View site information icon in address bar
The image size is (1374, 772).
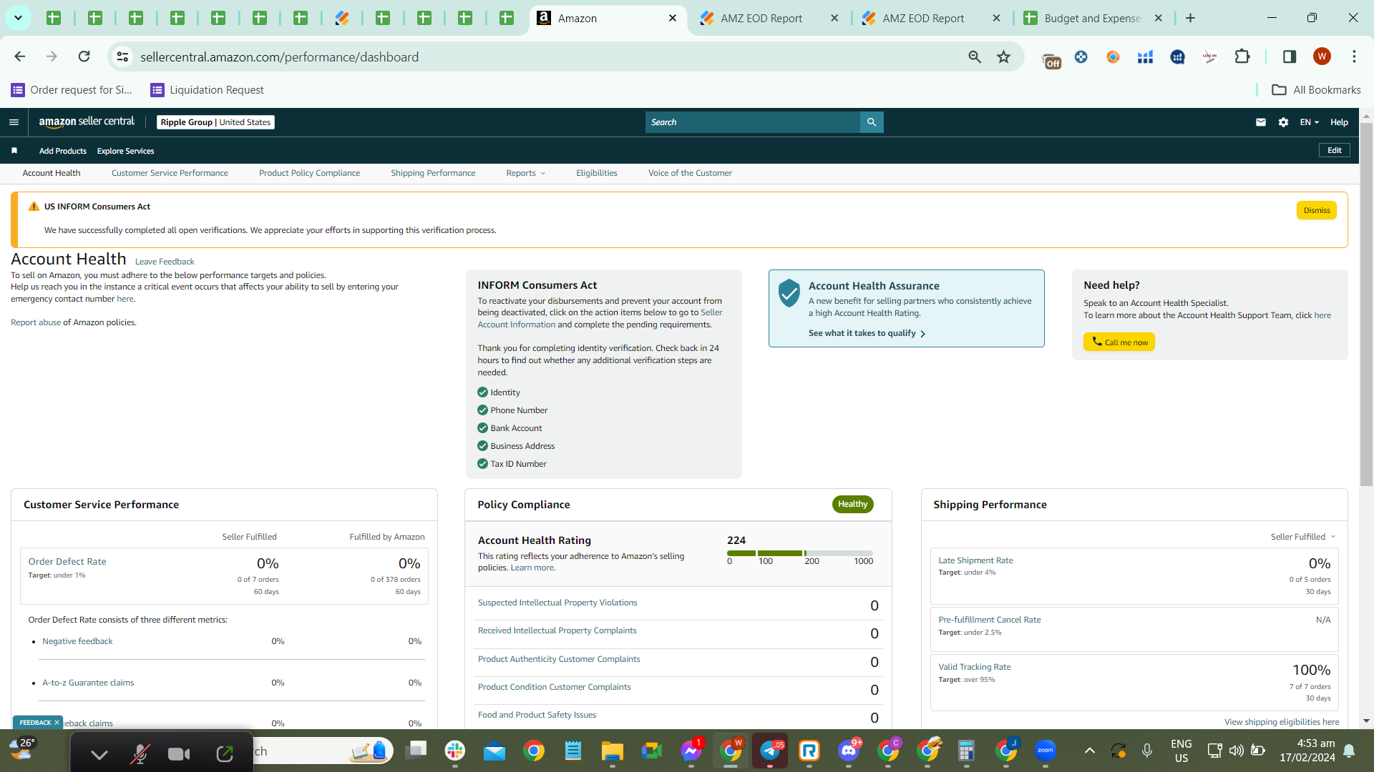[123, 56]
